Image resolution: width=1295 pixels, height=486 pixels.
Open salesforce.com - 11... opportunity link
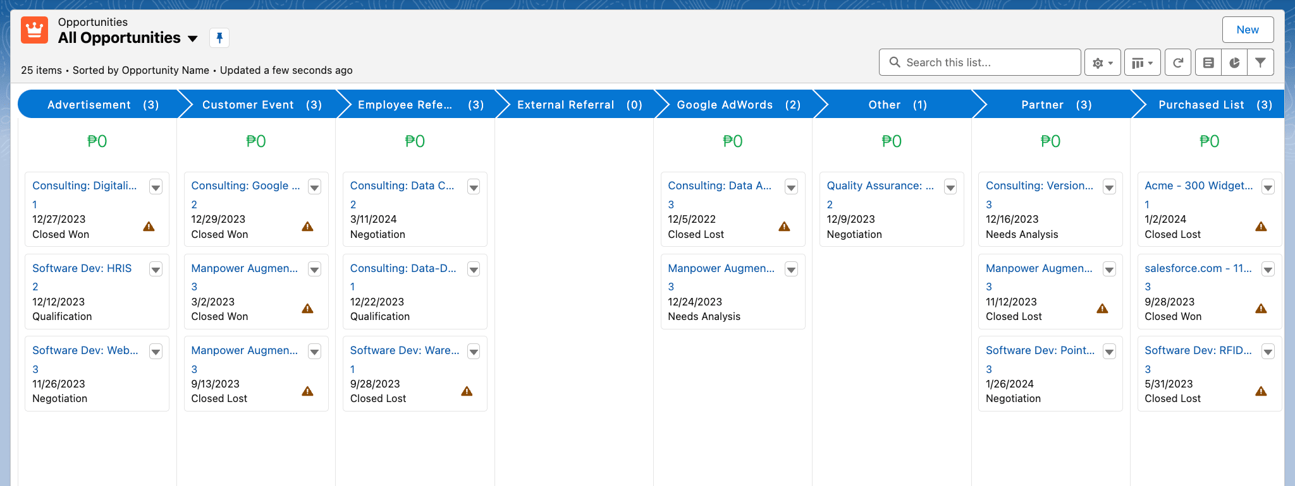pos(1198,268)
